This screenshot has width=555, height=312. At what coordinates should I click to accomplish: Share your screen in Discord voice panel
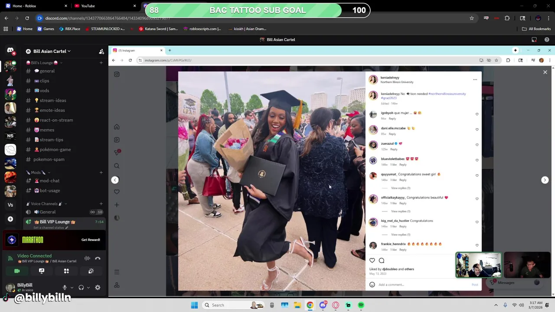(x=42, y=271)
